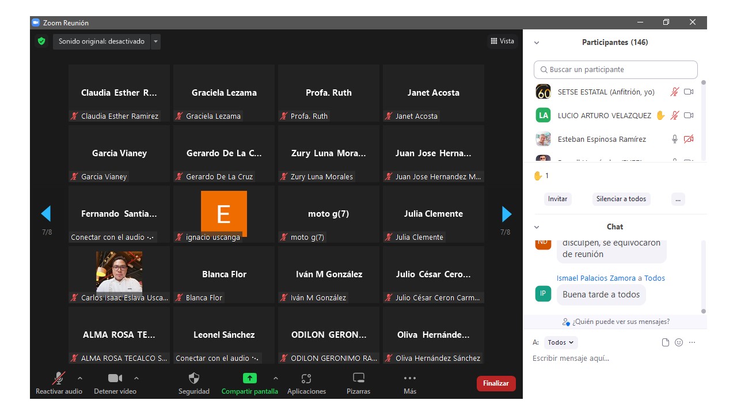Click the Escribir mensaje aquí field

point(615,359)
